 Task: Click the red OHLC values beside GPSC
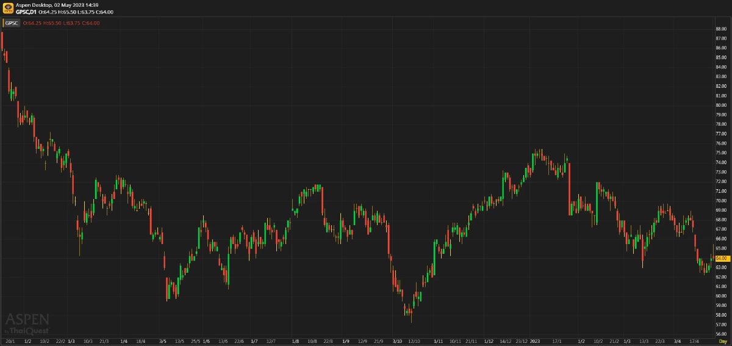pyautogui.click(x=61, y=23)
